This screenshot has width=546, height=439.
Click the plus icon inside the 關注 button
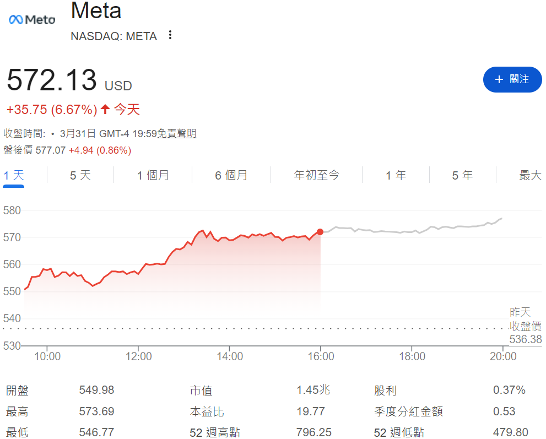[x=499, y=79]
